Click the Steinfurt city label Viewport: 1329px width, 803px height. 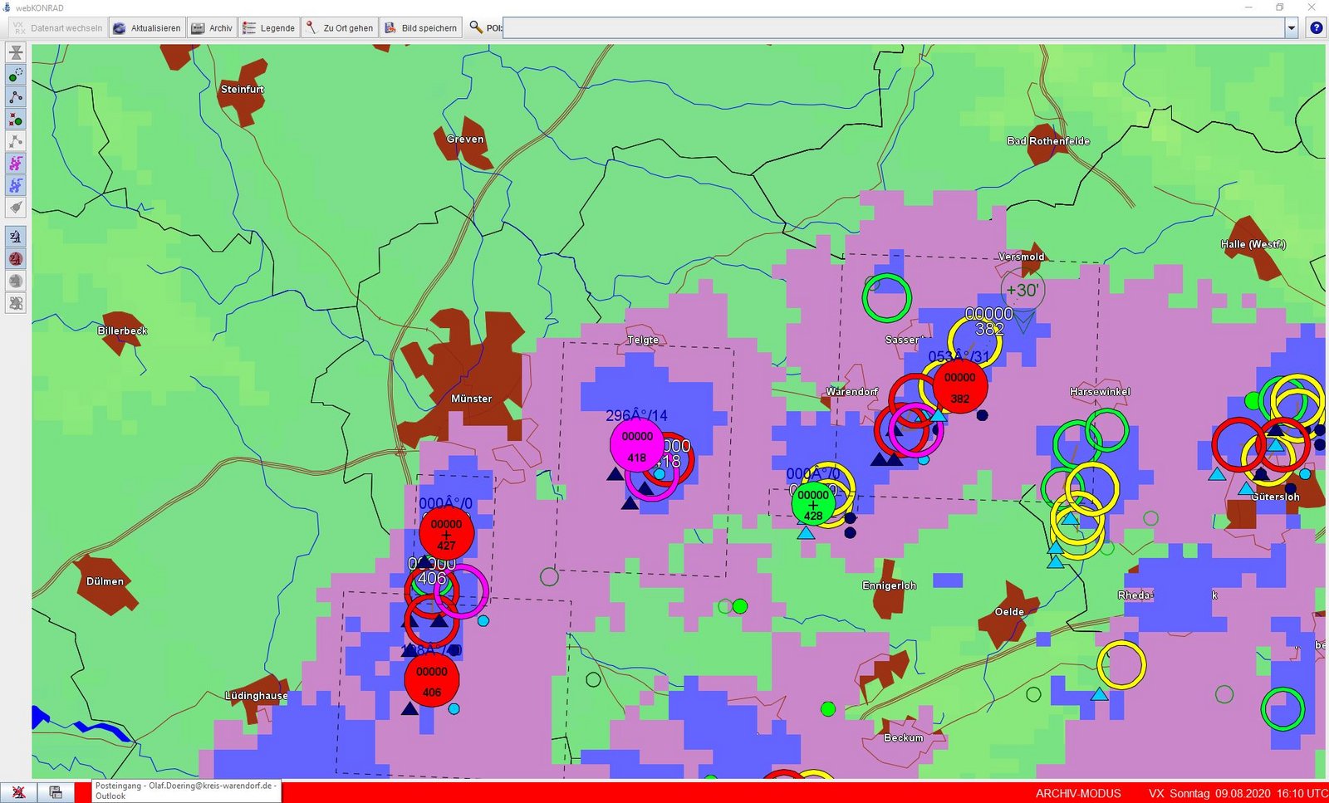(243, 89)
